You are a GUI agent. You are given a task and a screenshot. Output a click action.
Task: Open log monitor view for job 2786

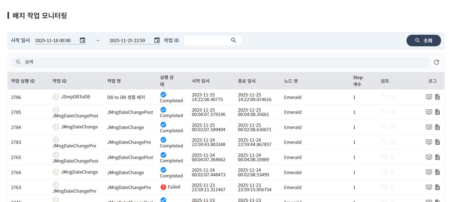point(429,97)
